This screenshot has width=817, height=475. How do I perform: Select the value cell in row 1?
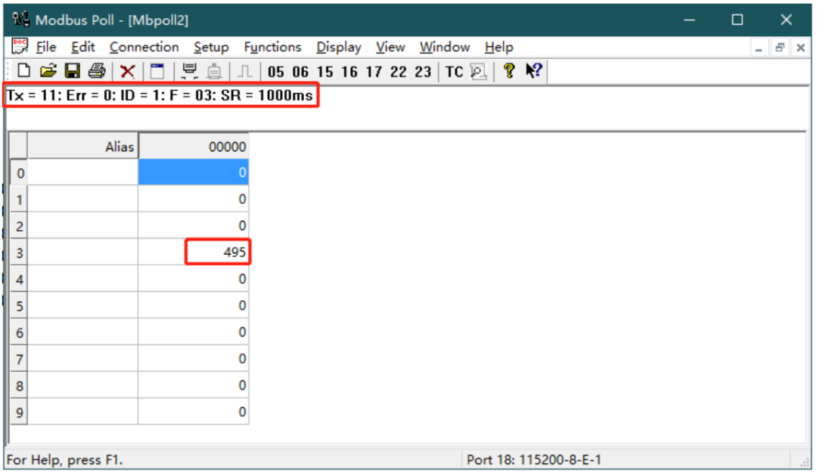(194, 199)
